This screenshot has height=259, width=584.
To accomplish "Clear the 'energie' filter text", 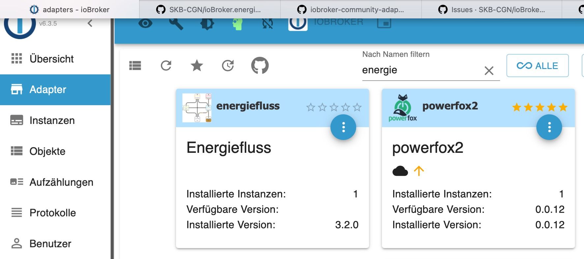I will pyautogui.click(x=489, y=71).
